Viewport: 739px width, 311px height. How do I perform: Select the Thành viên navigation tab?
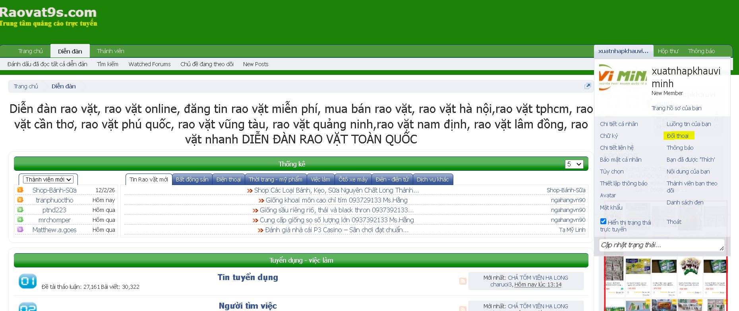110,51
